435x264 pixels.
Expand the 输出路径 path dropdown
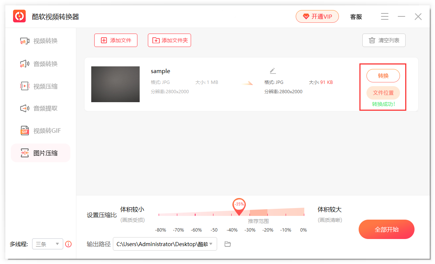point(165,244)
